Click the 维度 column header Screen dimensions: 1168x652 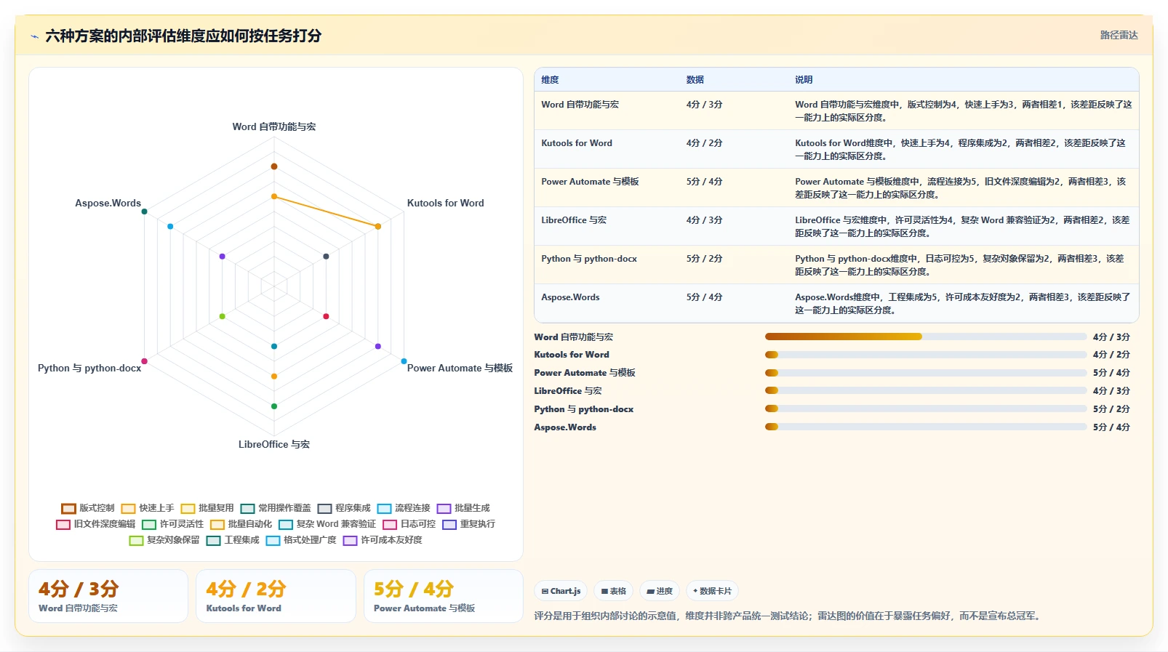click(550, 80)
